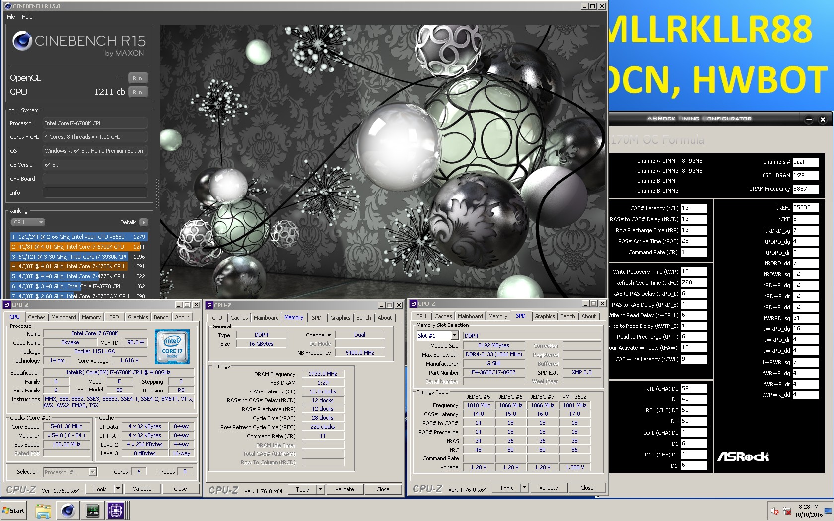
Task: Open Graphics tab in middle CPU-Z window
Action: 341,318
